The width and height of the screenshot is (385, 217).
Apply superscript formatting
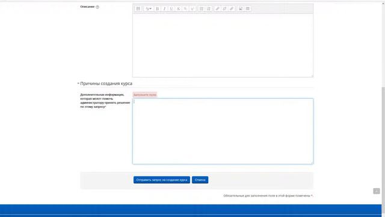point(192,8)
